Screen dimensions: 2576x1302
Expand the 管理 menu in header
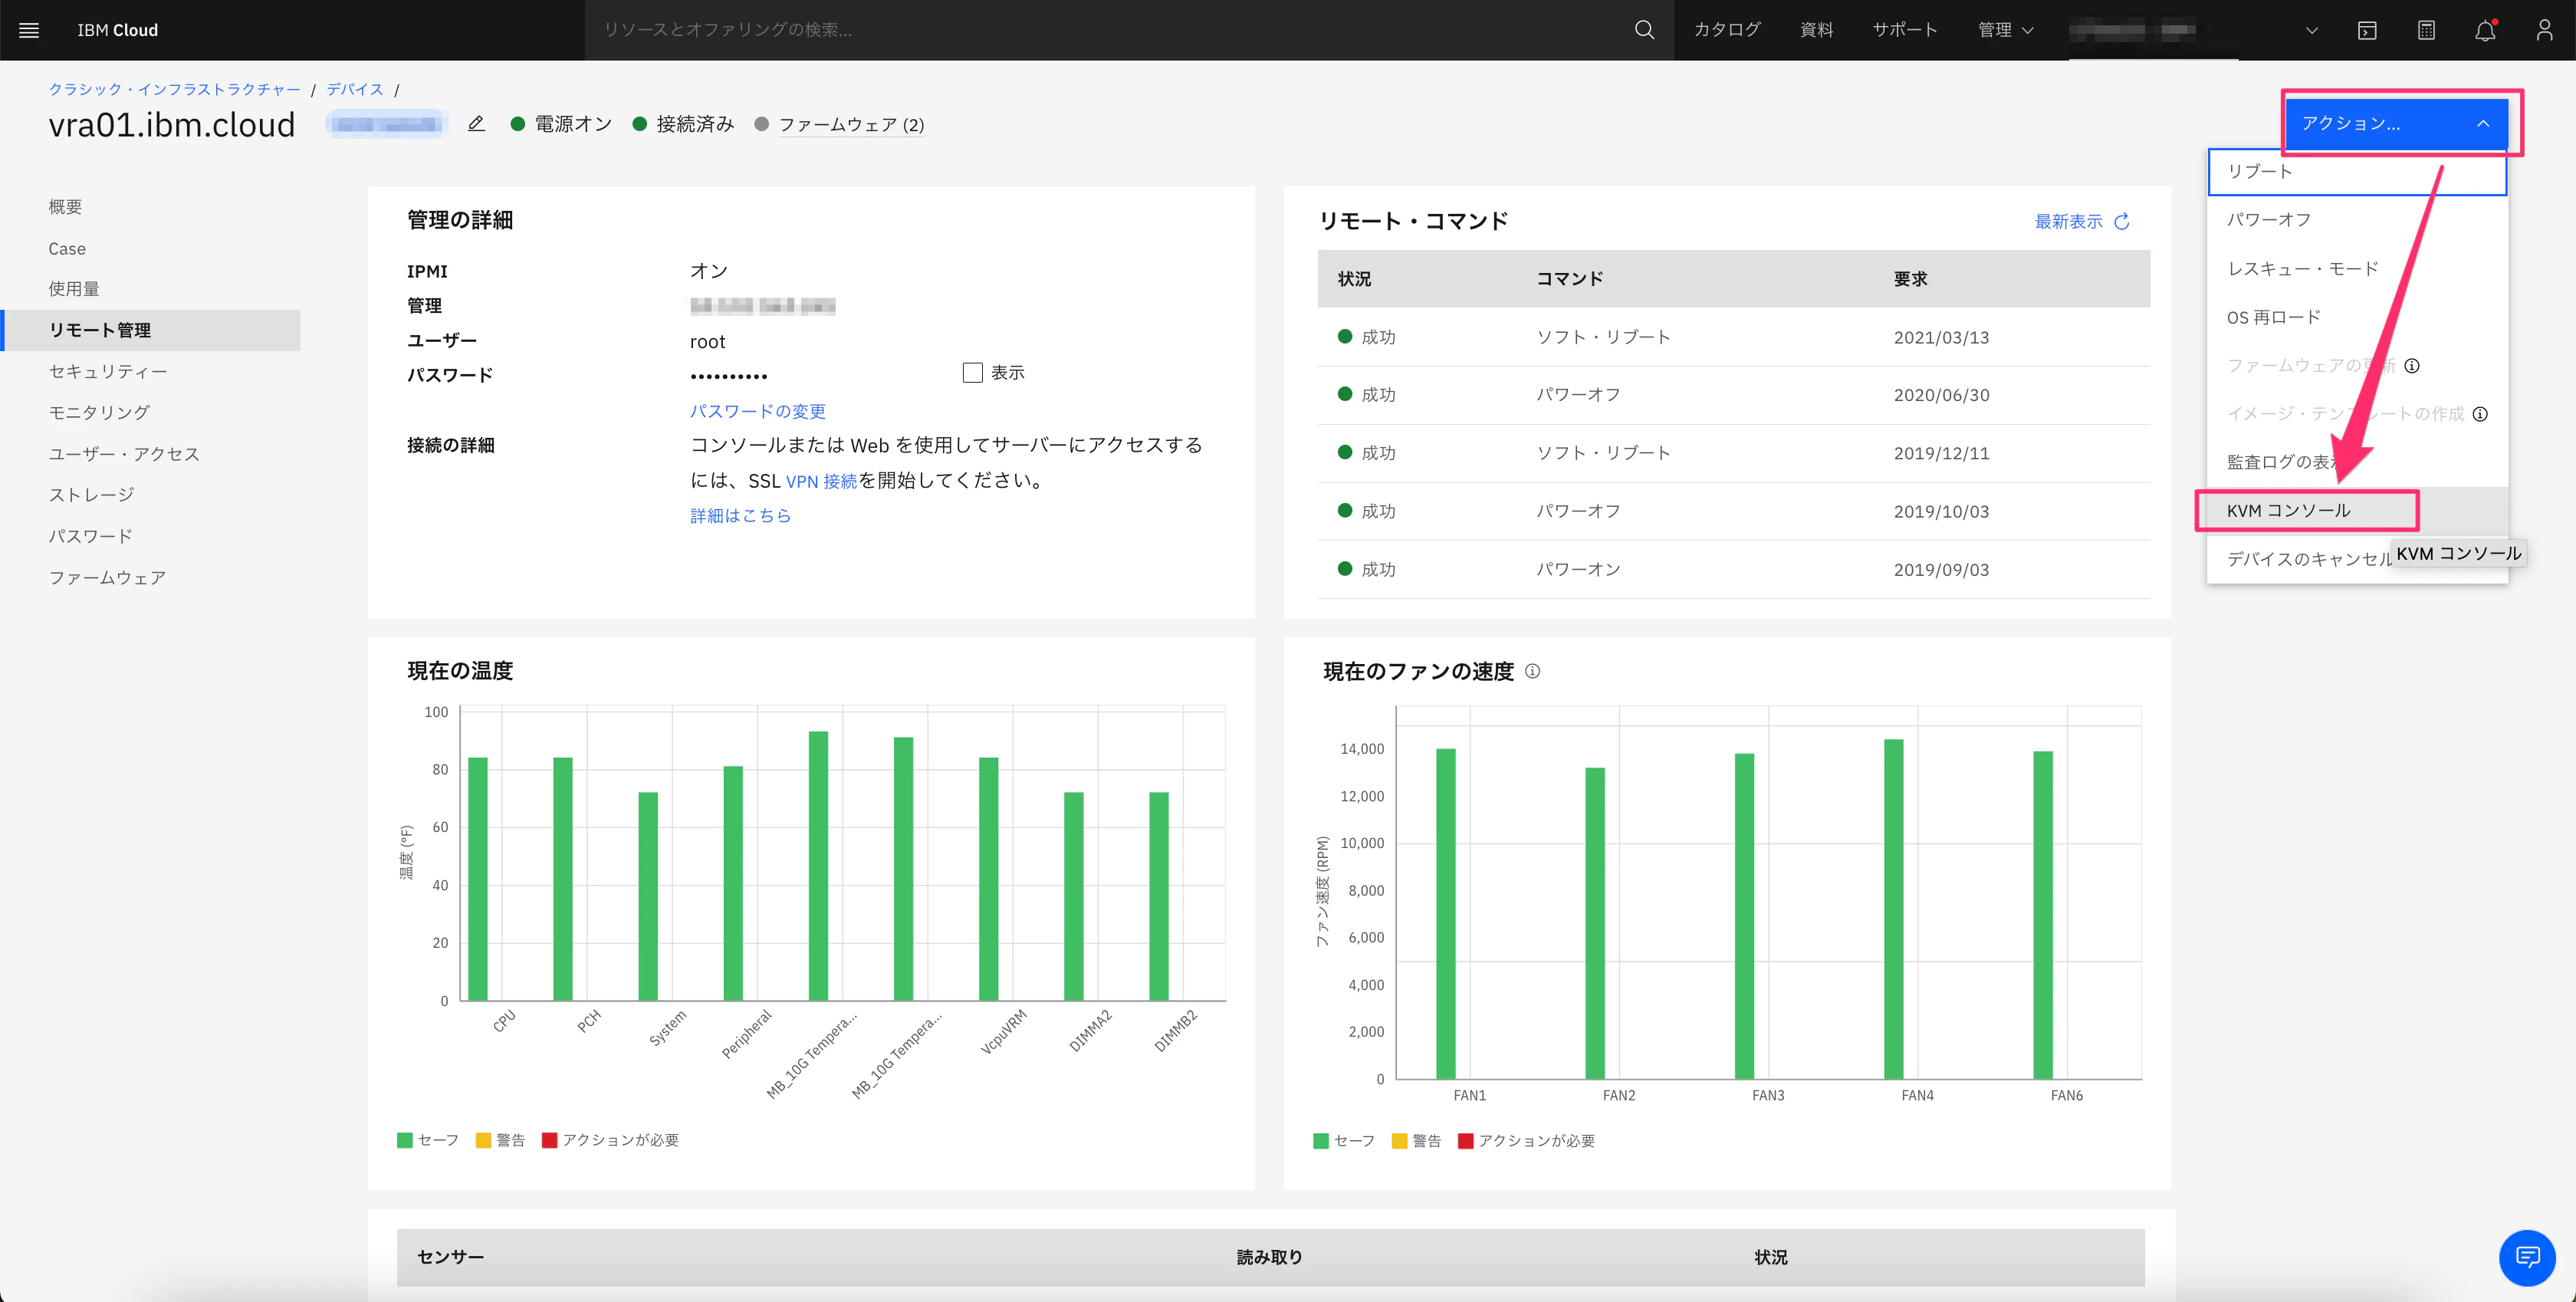pyautogui.click(x=2005, y=30)
